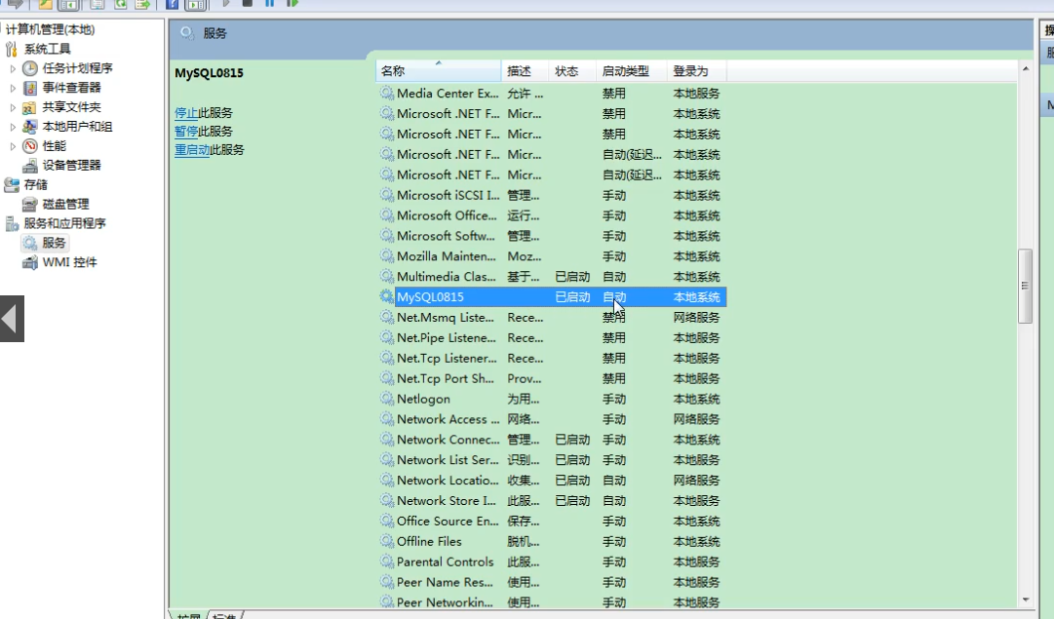Click the 停止 service link

coord(185,113)
